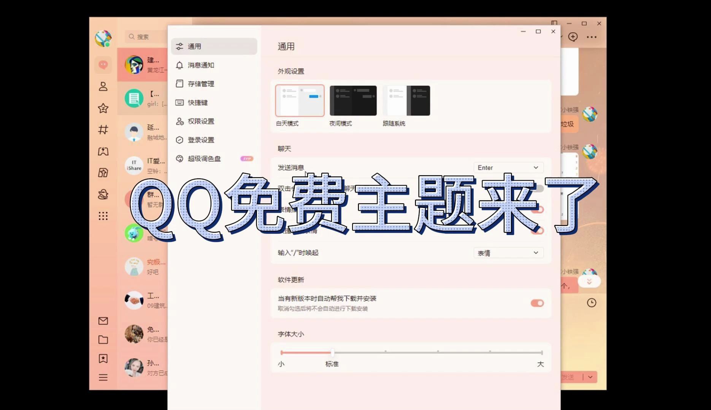Open the three-dot more options in chat window

point(592,37)
